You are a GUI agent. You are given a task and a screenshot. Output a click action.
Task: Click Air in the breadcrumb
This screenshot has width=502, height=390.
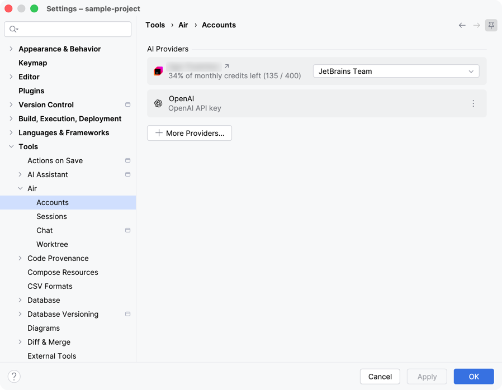click(183, 25)
